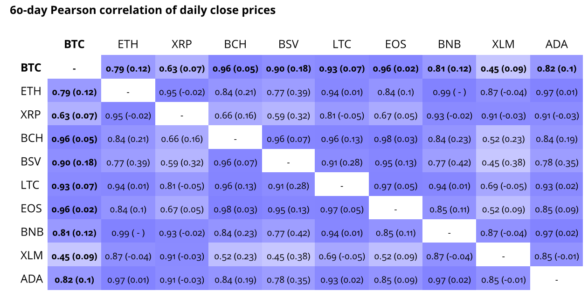588x297 pixels.
Task: Click the XLM row, ADA column cell
Action: pyautogui.click(x=556, y=256)
